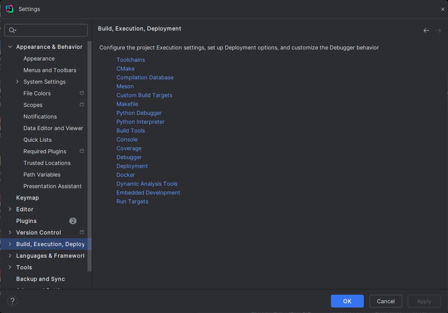Click the Cancel button
Viewport: 448px width, 313px height.
(385, 301)
